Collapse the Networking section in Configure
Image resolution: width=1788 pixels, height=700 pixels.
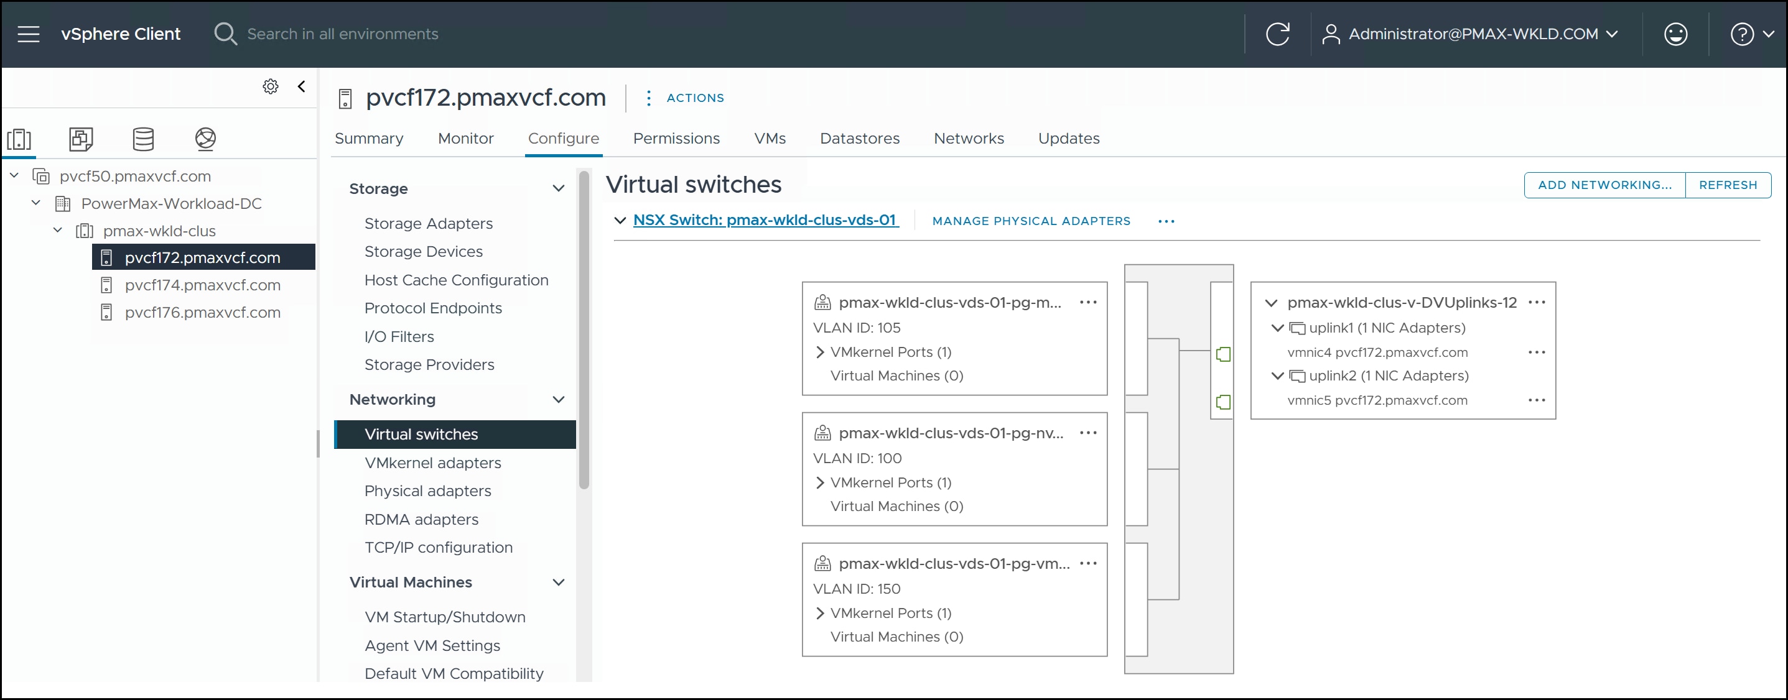(x=558, y=400)
